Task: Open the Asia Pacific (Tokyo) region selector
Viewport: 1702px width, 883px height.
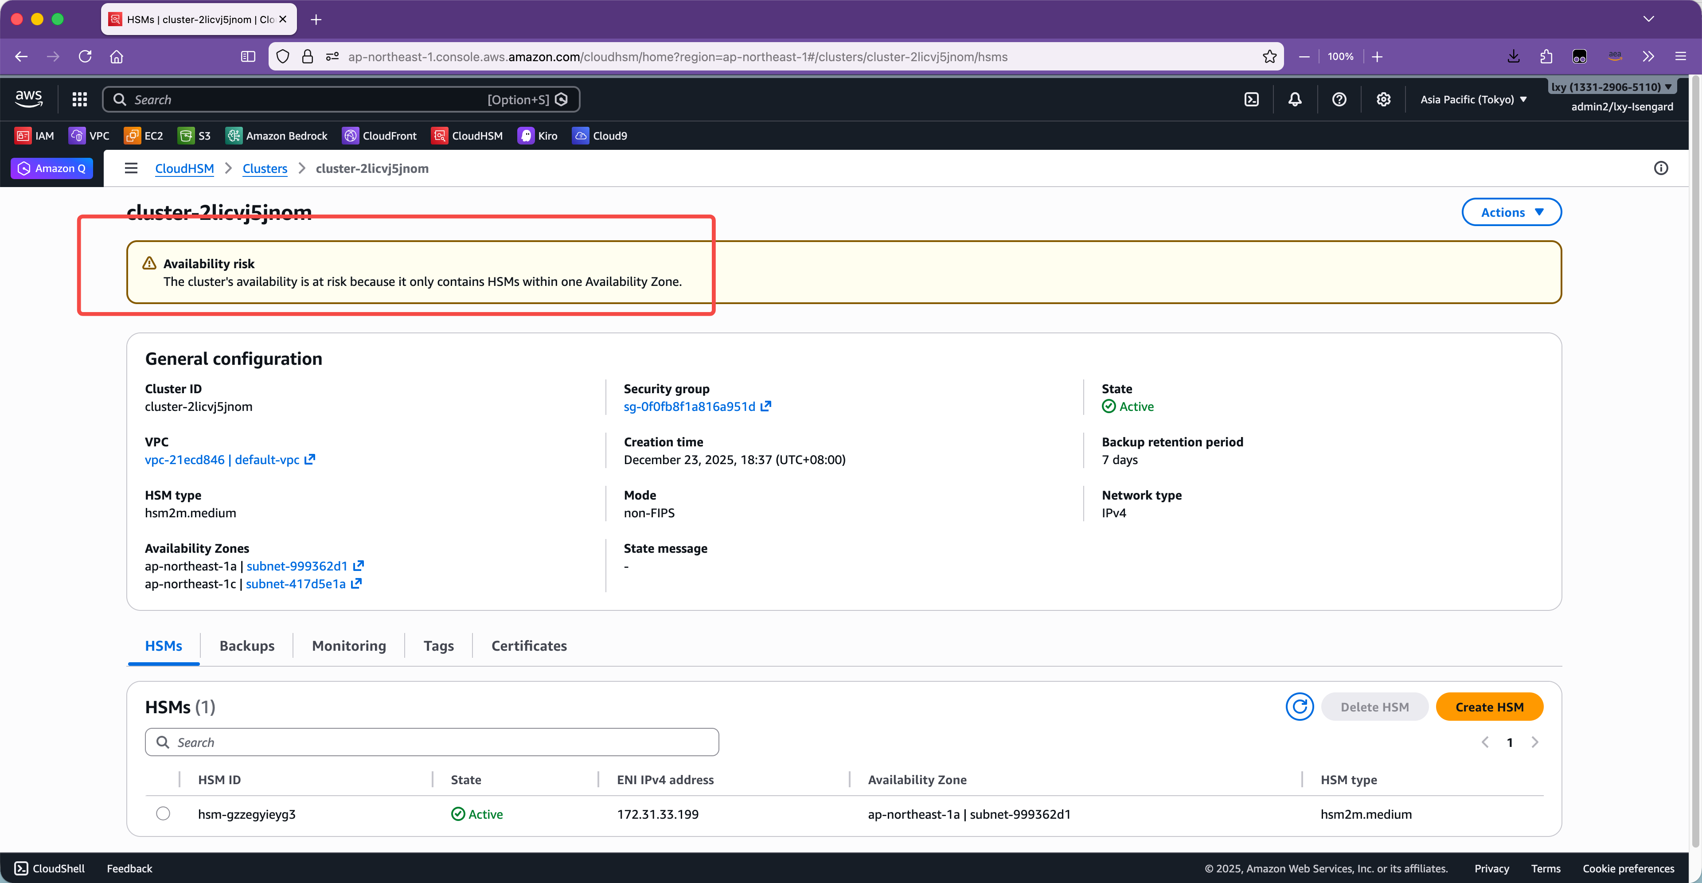Action: tap(1473, 99)
